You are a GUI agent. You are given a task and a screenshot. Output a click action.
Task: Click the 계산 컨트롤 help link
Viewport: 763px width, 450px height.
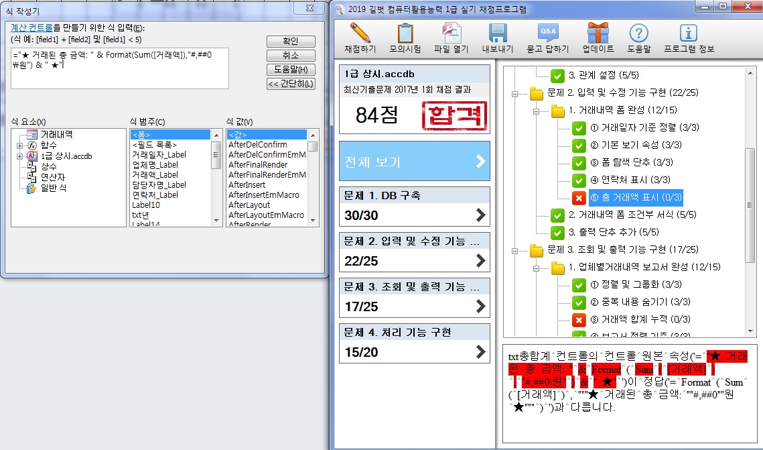tap(32, 27)
